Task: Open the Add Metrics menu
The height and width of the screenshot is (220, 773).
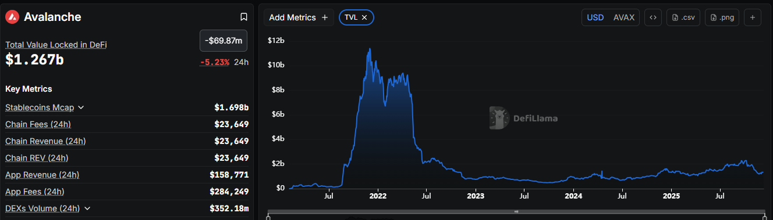Action: (x=299, y=17)
